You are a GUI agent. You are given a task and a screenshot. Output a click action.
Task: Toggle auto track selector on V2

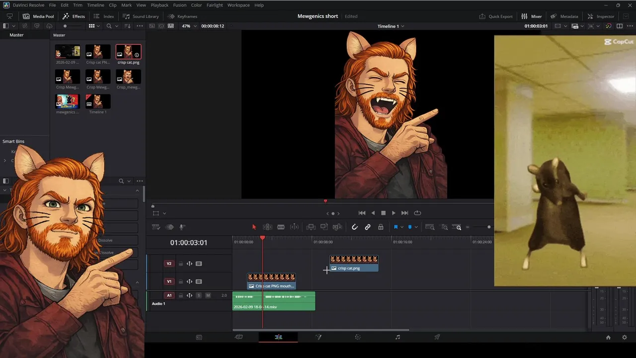pyautogui.click(x=189, y=264)
